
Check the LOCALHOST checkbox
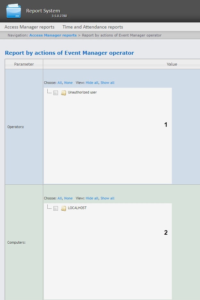point(56,208)
